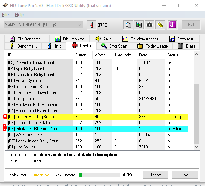Click the orange Health status warning text
The height and width of the screenshot is (186, 205).
click(x=41, y=175)
